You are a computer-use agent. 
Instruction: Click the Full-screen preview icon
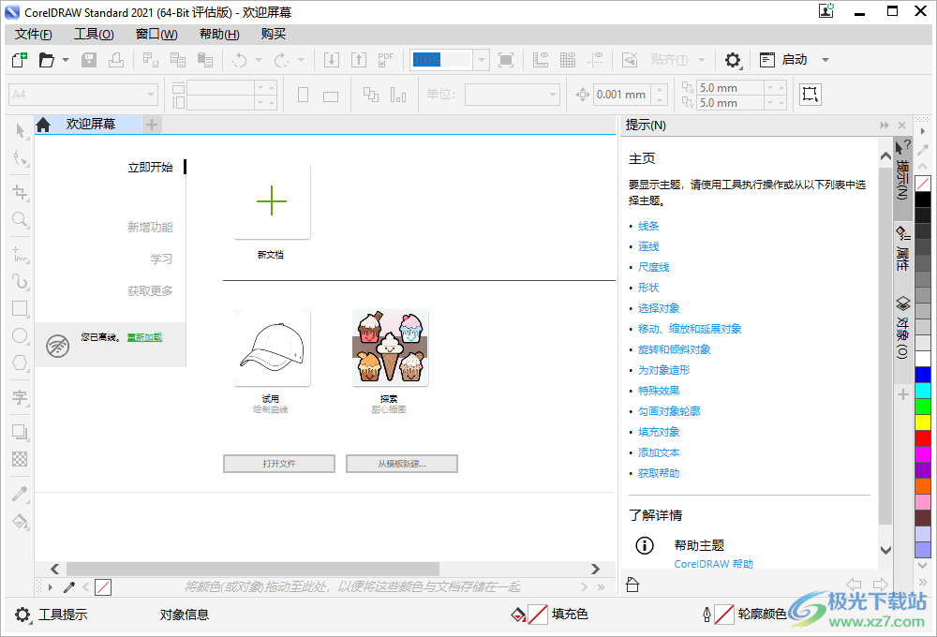(x=506, y=60)
